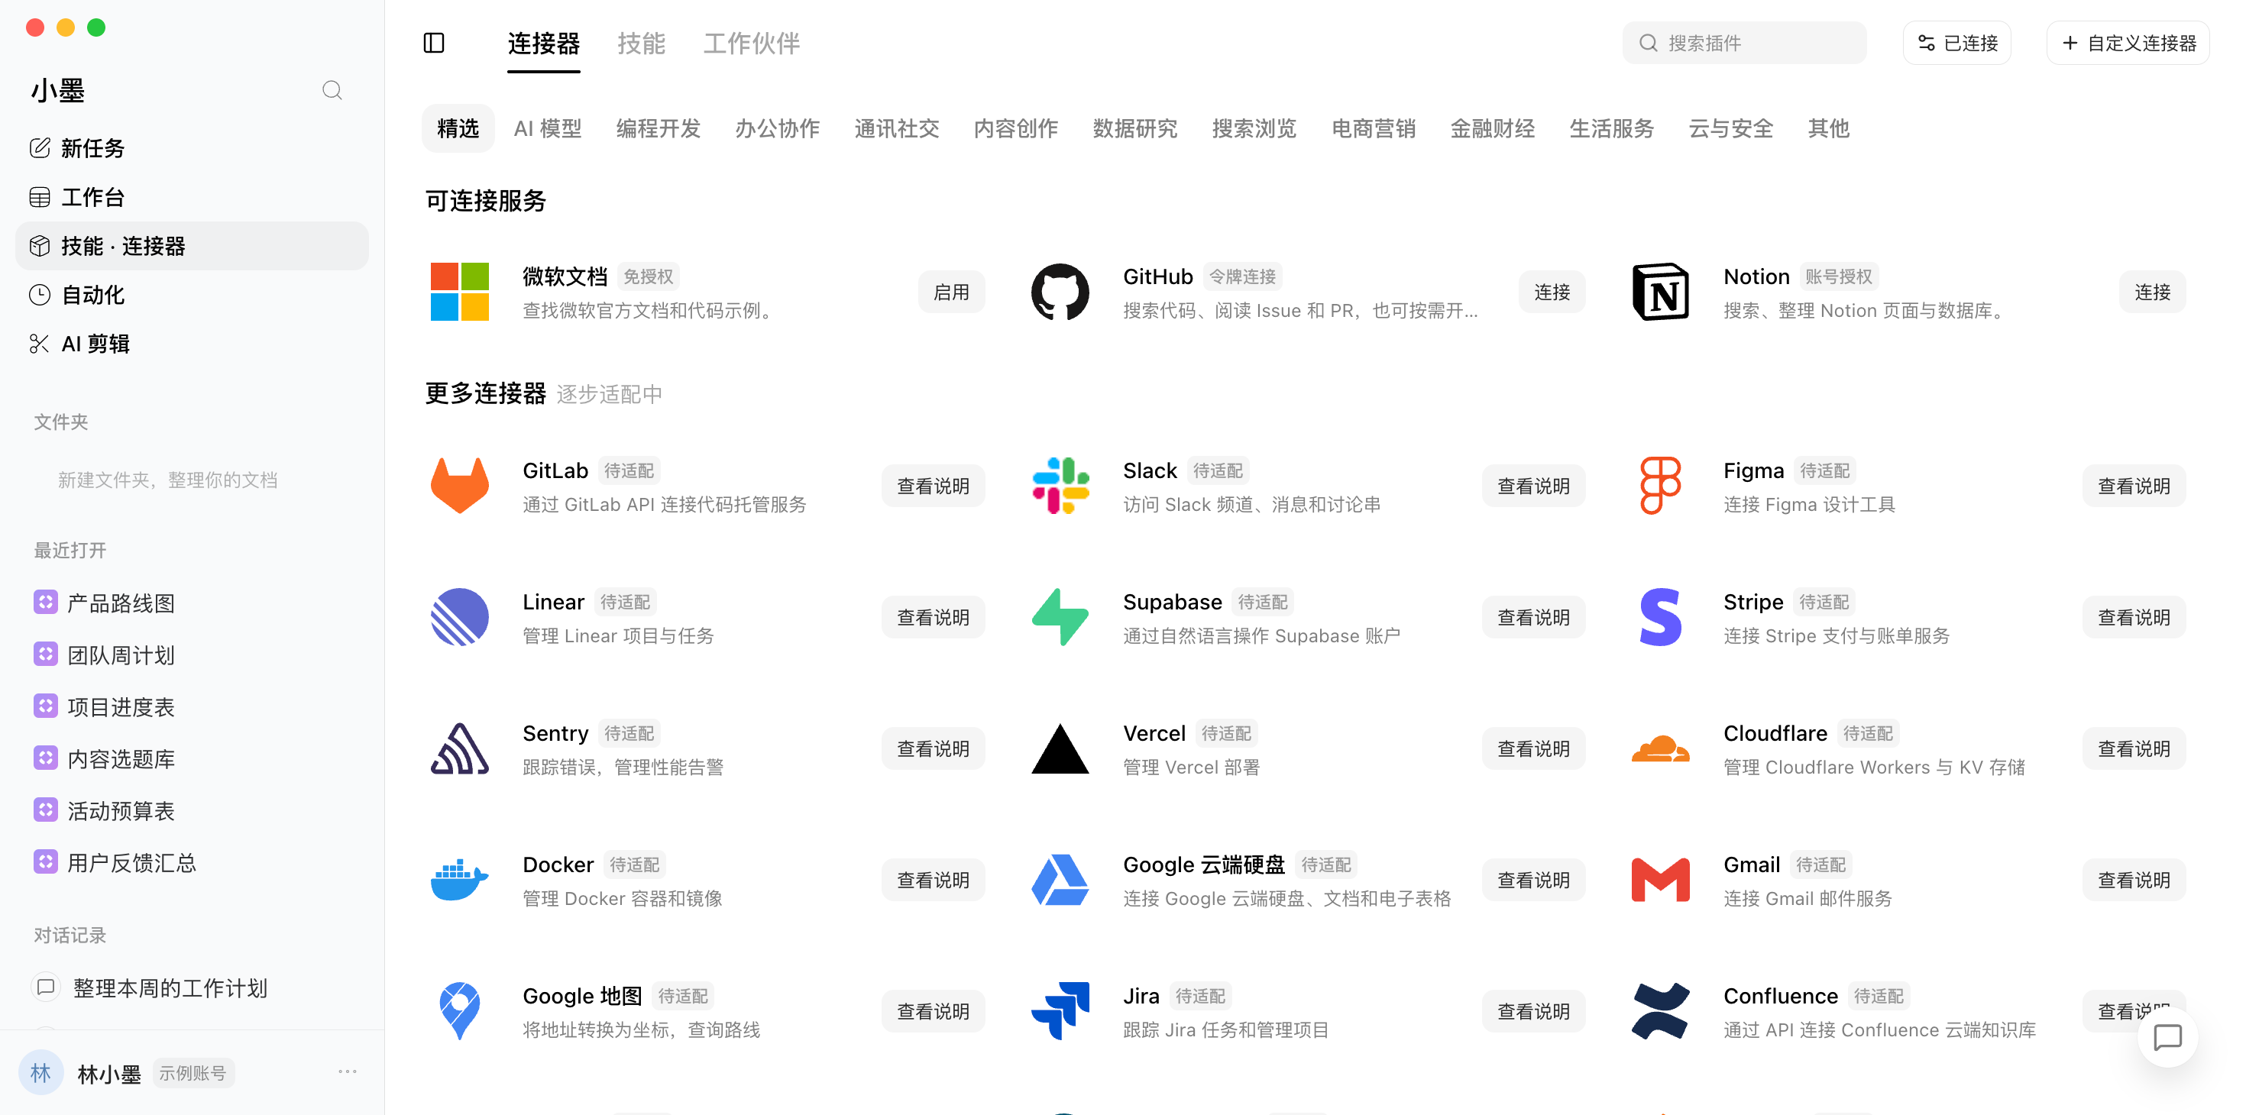Click the GitLab fox logo
This screenshot has height=1115, width=2246.
[459, 486]
